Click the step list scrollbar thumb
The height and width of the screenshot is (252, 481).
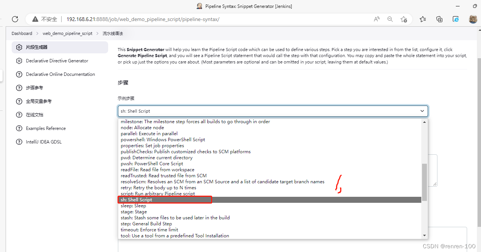[425, 182]
